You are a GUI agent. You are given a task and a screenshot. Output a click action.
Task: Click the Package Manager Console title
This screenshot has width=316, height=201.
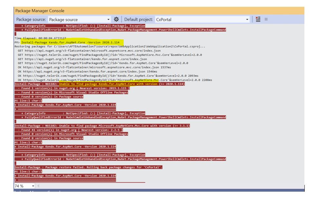click(40, 11)
